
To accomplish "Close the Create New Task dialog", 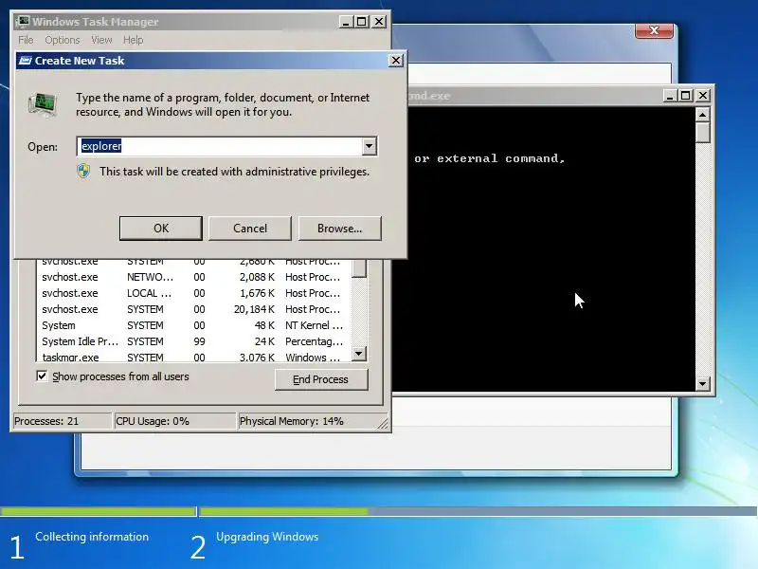I will (x=395, y=60).
